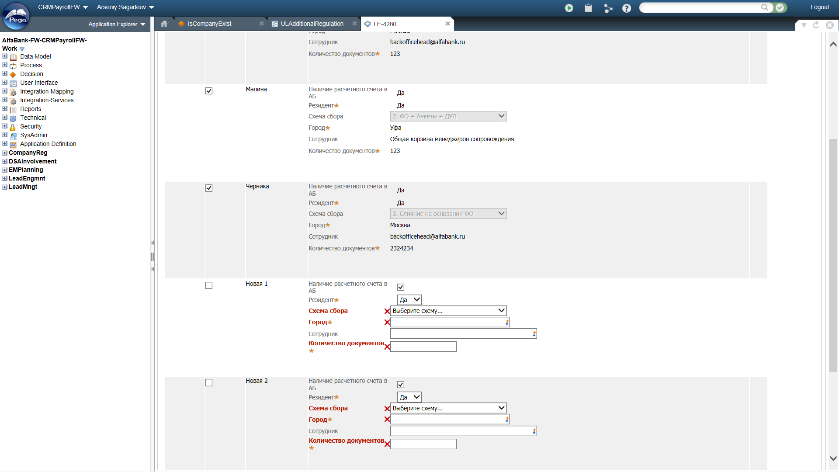Click the green Run play icon

[569, 8]
